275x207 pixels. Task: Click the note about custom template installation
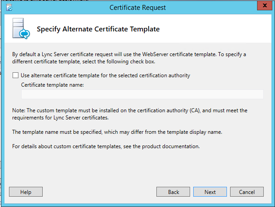coord(129,113)
